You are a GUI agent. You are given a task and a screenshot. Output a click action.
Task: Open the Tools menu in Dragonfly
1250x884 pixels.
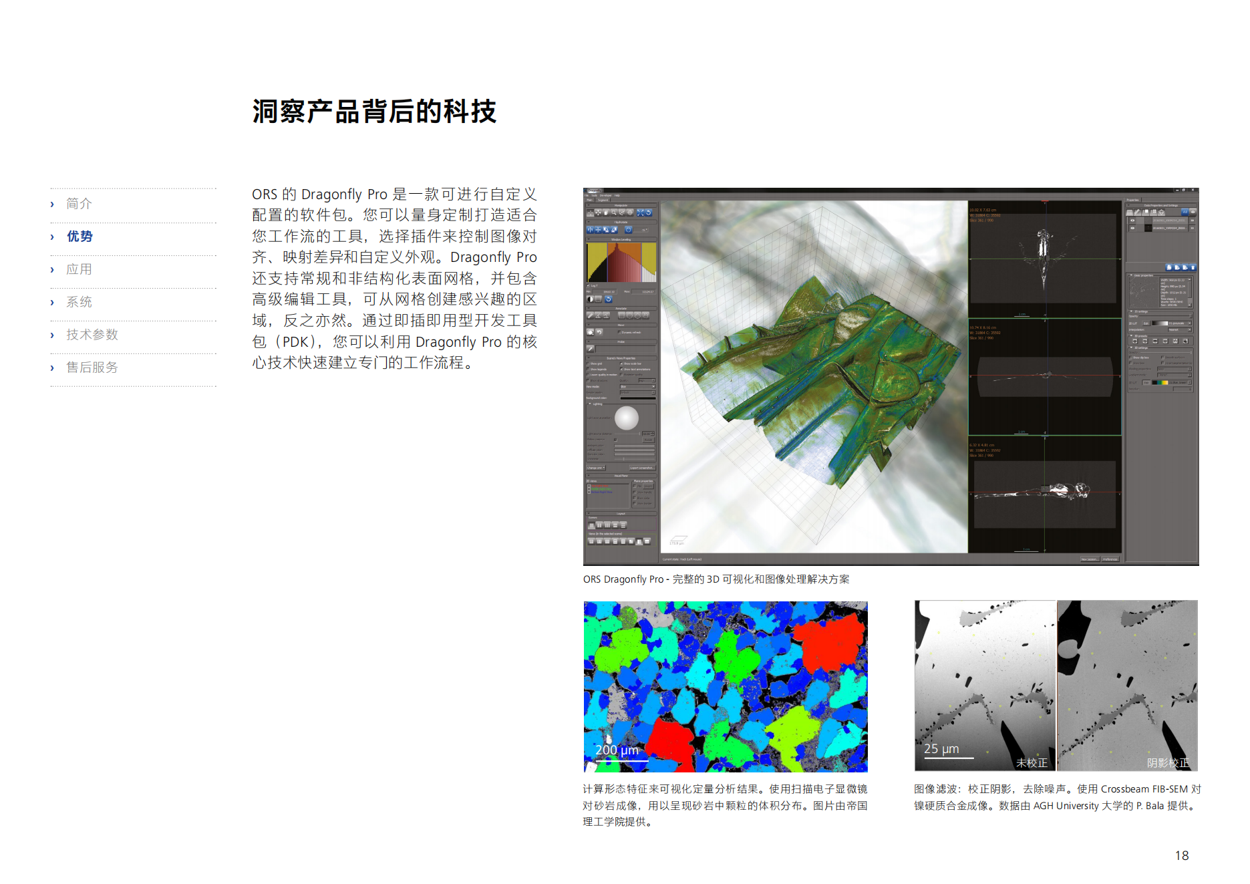pos(594,195)
